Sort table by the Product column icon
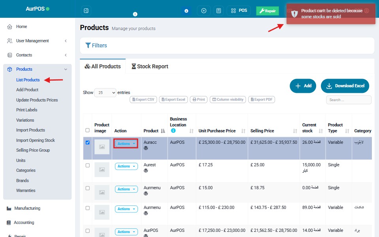The image size is (379, 237). pos(163,131)
